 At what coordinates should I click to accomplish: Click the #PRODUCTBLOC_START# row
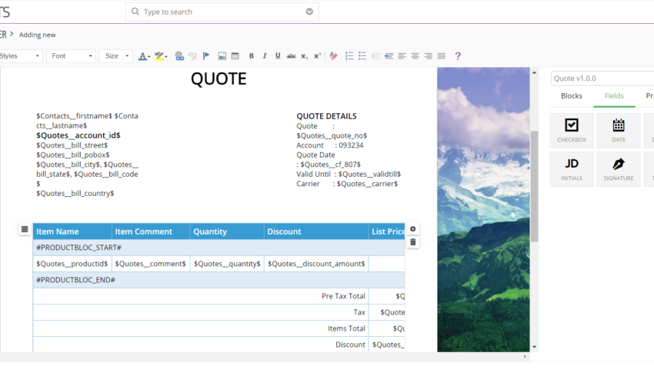[219, 248]
